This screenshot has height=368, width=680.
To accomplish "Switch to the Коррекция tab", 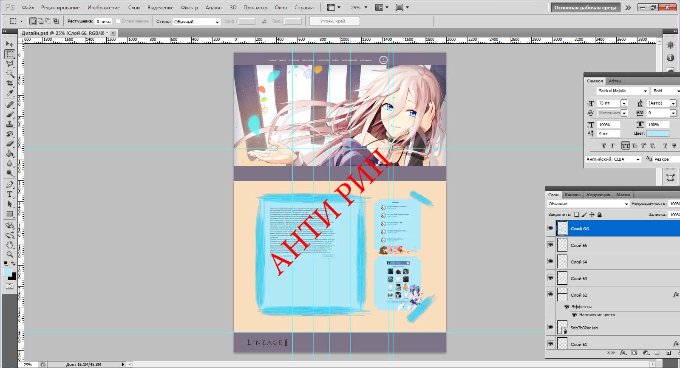I will click(598, 195).
